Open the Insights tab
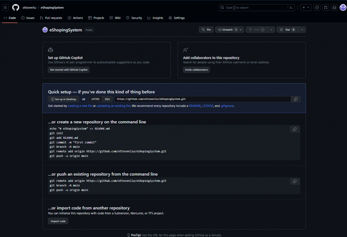The image size is (347, 237). pyautogui.click(x=155, y=18)
